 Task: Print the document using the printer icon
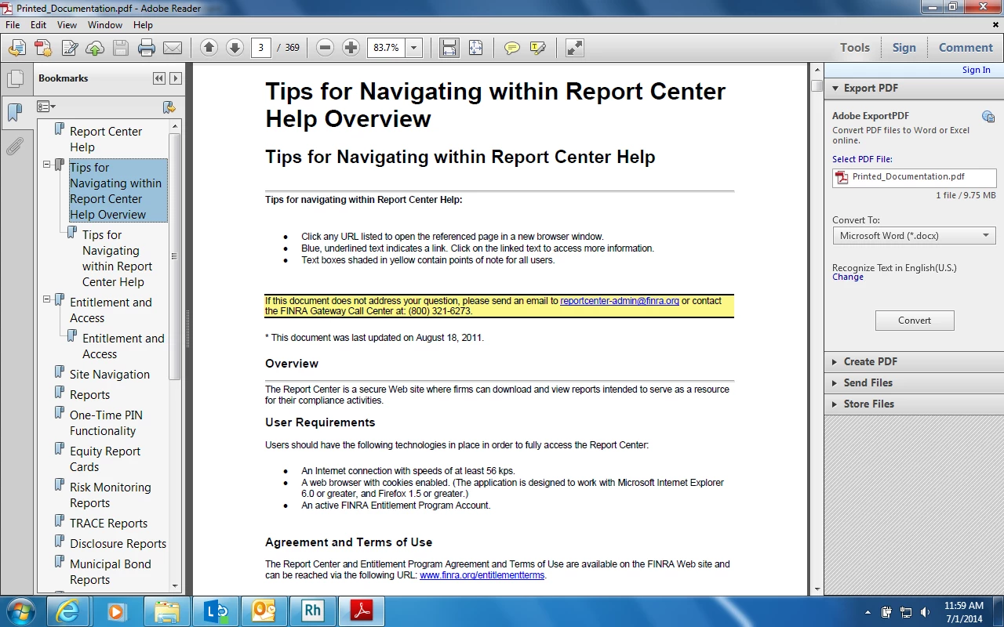(x=147, y=48)
